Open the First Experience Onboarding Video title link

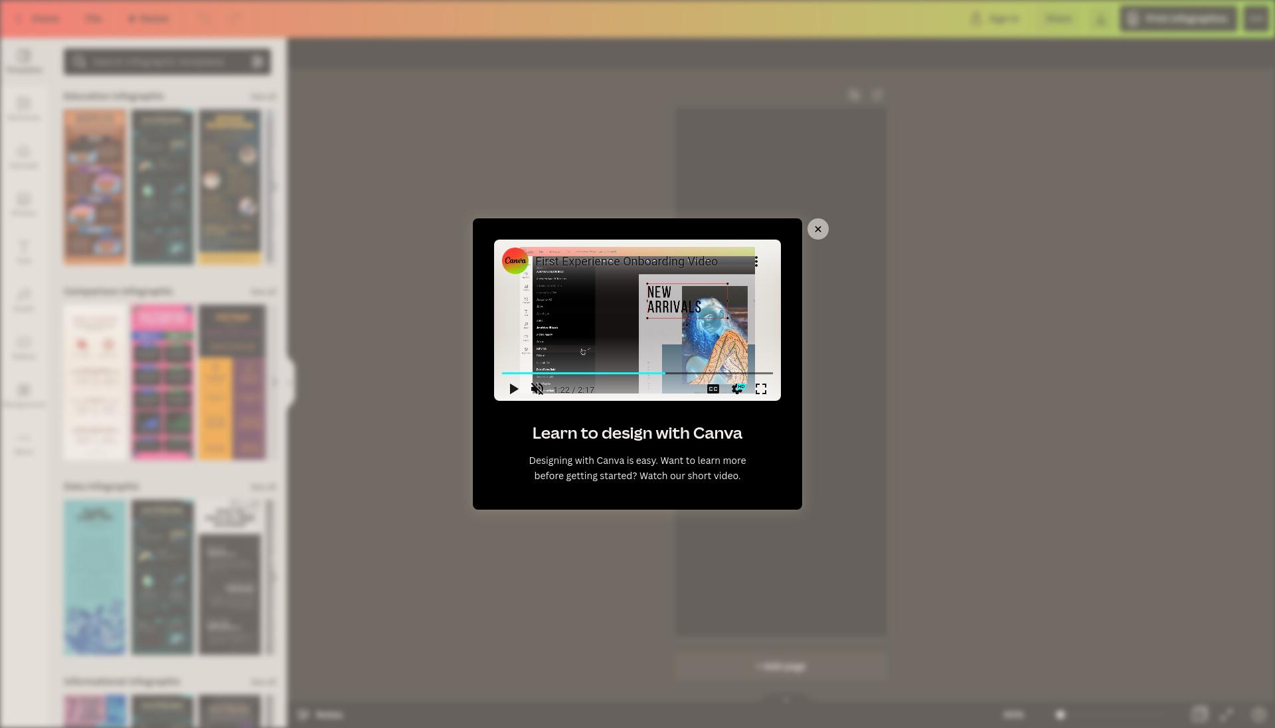click(626, 261)
